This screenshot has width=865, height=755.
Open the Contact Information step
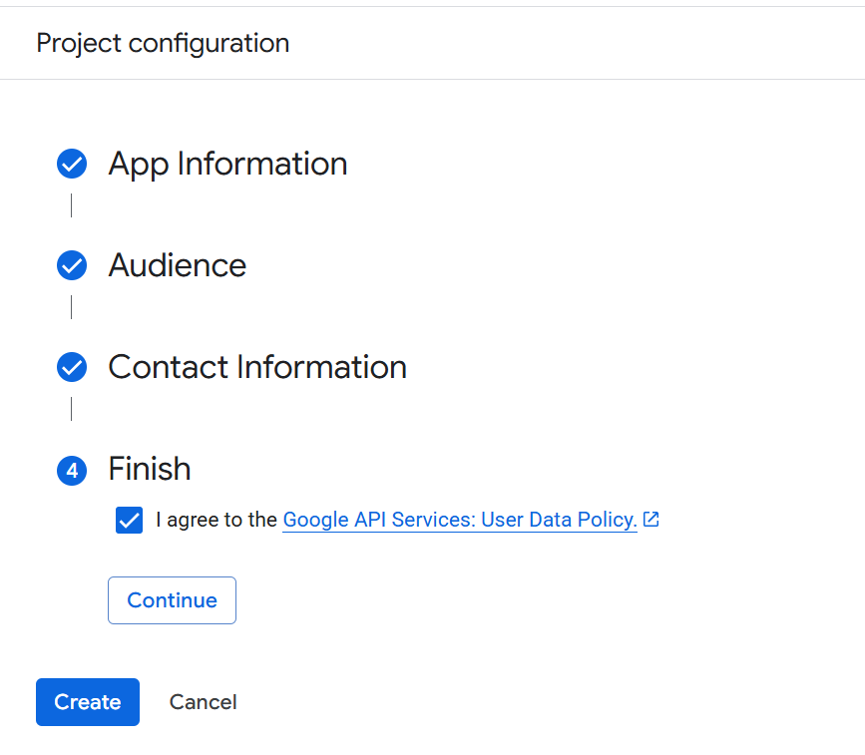point(257,367)
